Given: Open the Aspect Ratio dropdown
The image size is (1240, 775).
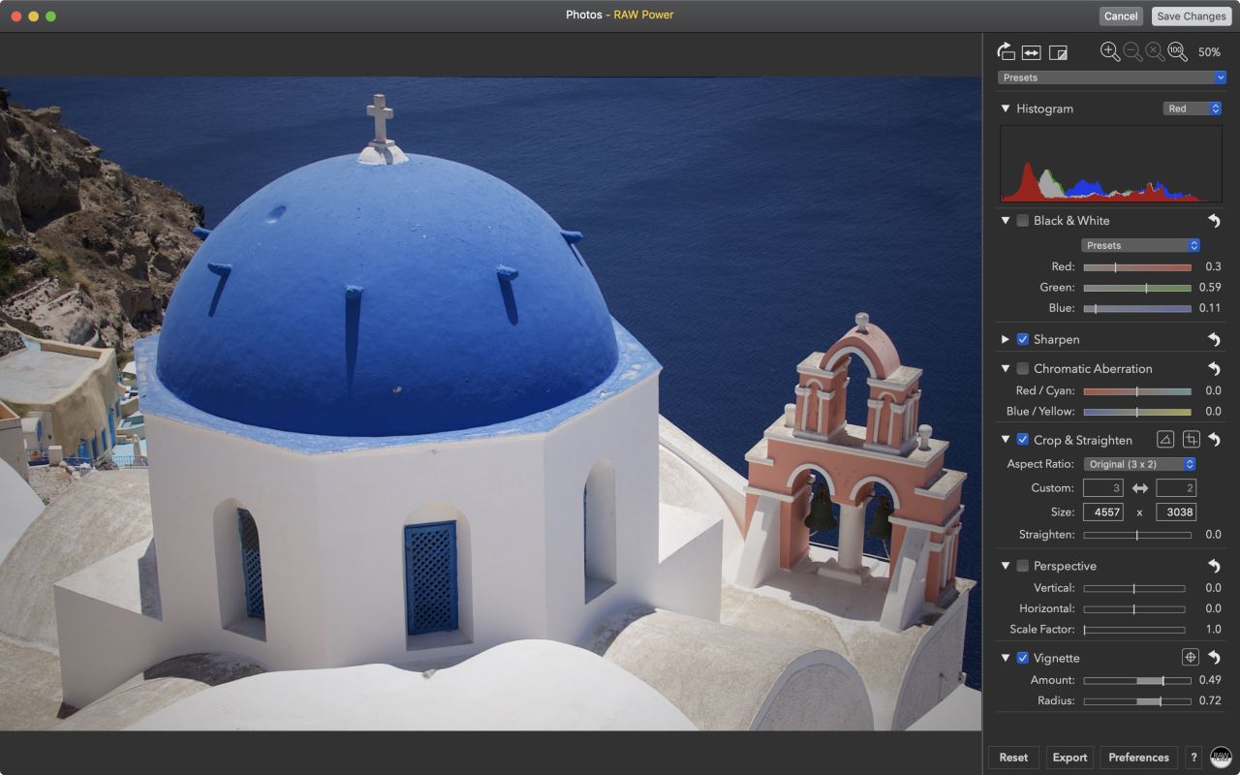Looking at the screenshot, I should (1139, 464).
